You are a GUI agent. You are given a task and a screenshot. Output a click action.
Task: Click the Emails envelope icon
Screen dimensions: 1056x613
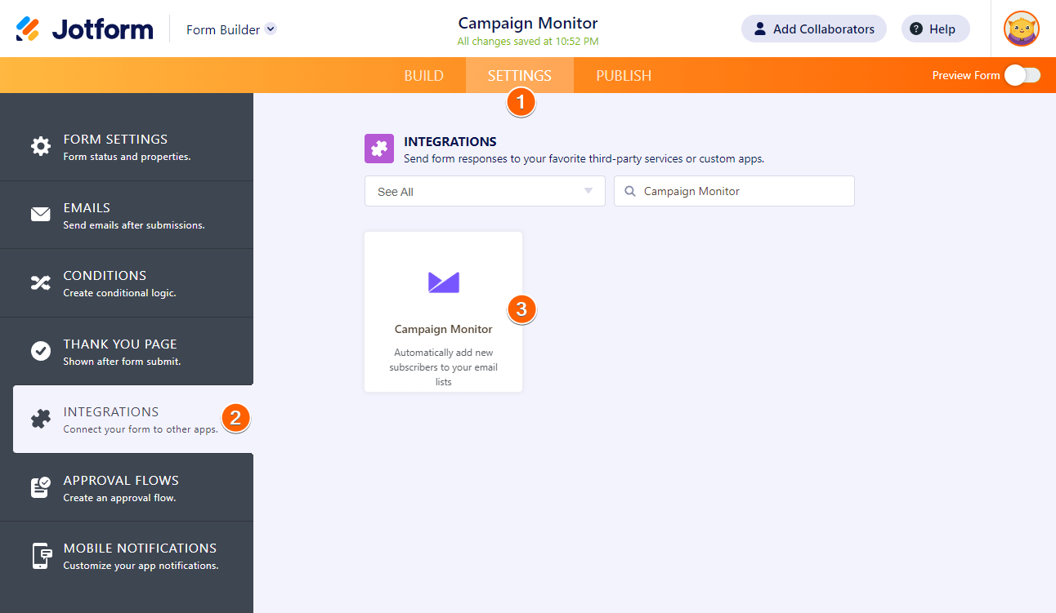[x=40, y=215]
